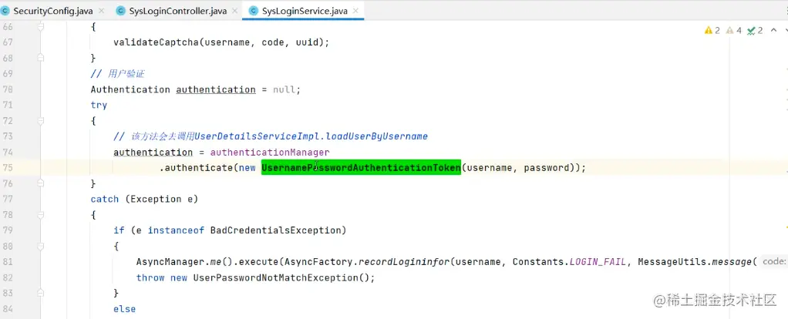Screen dimensions: 788x319
Task: Collapse the catch block at line 78
Action: click(x=41, y=214)
